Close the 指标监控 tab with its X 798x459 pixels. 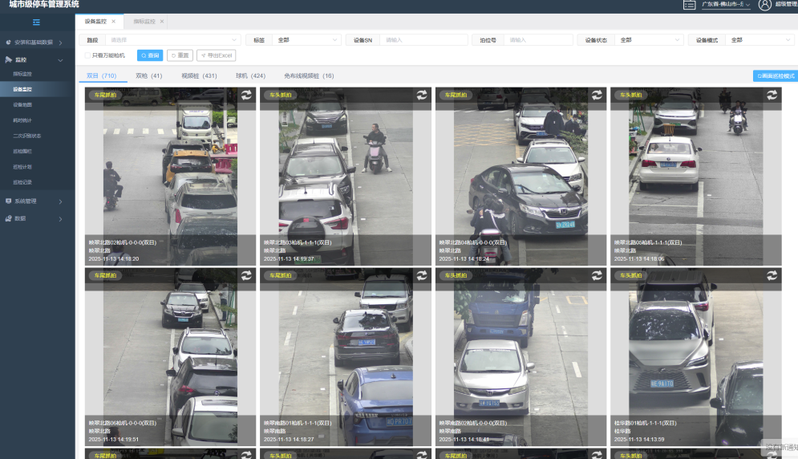coord(162,22)
